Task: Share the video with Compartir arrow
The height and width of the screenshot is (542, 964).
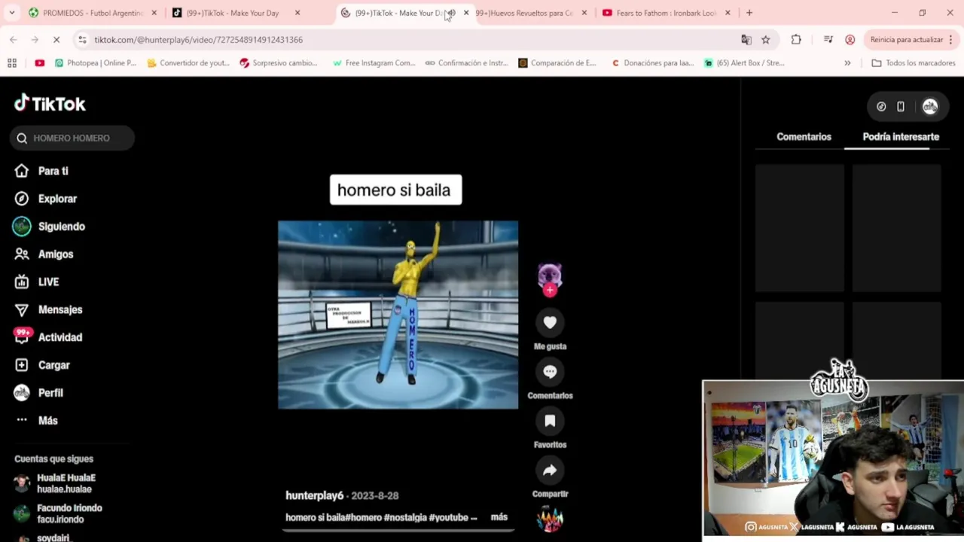Action: tap(550, 470)
